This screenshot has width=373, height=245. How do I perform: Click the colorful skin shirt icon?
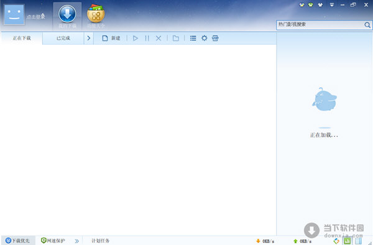point(302,4)
